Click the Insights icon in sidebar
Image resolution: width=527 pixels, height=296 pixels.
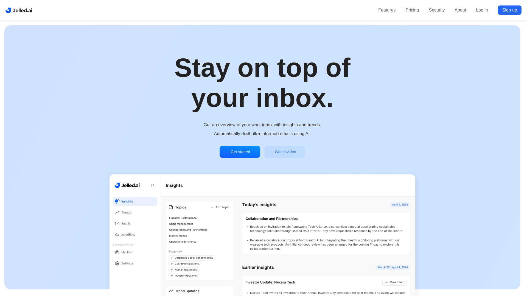[117, 201]
